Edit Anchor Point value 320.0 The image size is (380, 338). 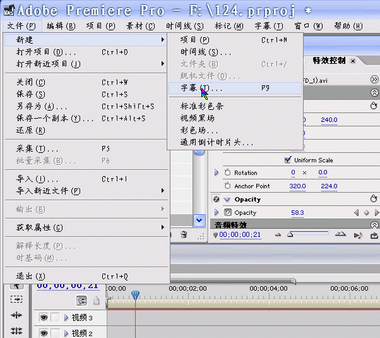tap(297, 186)
